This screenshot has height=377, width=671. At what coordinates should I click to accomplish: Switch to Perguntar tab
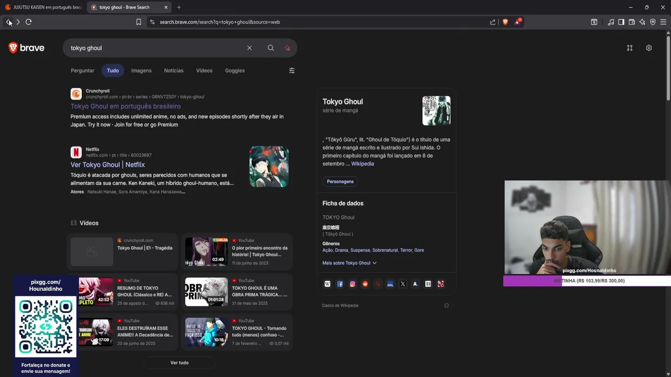click(82, 71)
